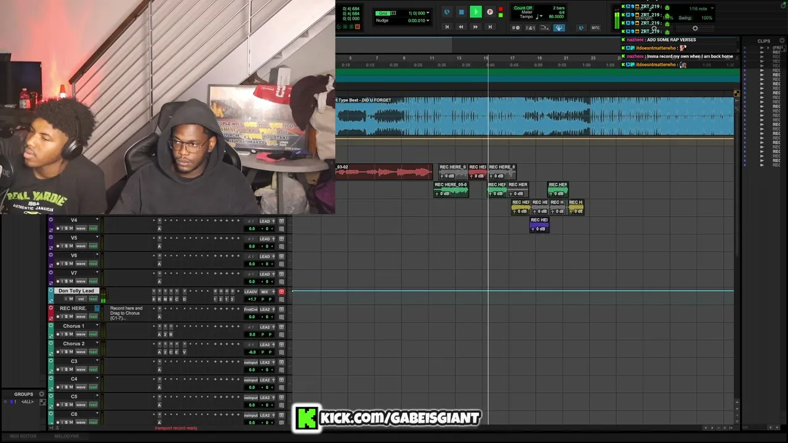Open automation mode 'read' on Chorus 2
This screenshot has width=788, height=443.
pos(93,352)
